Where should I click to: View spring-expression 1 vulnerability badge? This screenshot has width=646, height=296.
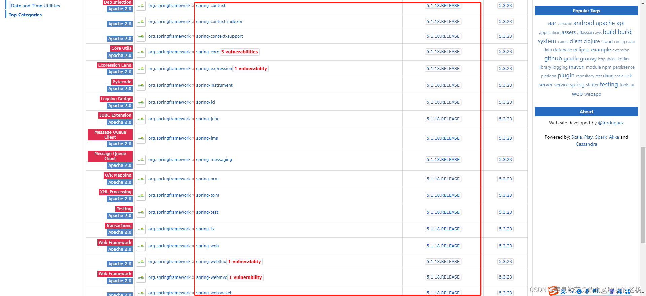coord(251,69)
